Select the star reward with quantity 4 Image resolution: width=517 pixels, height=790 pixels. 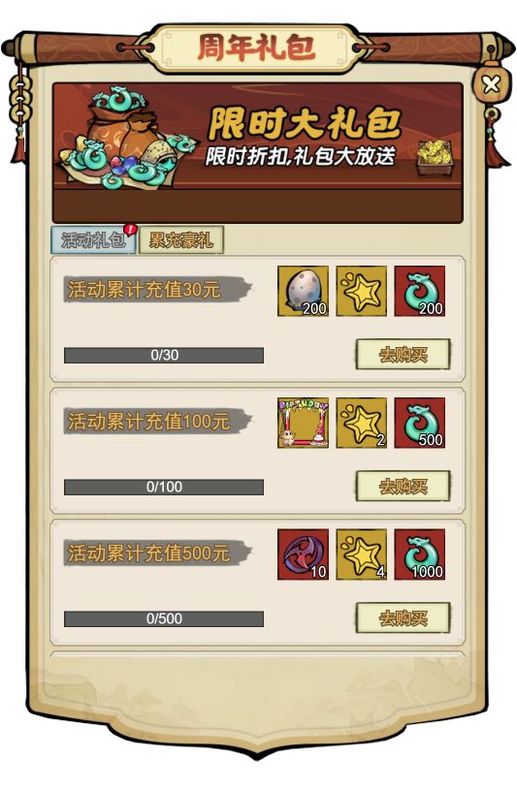361,554
